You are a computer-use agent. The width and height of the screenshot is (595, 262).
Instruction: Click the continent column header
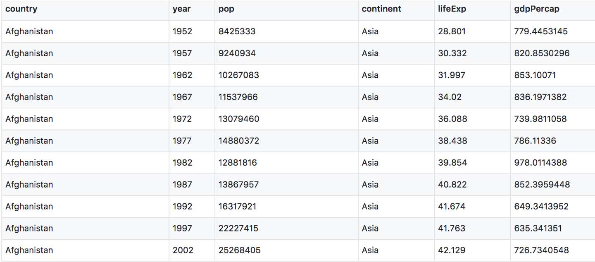click(381, 9)
